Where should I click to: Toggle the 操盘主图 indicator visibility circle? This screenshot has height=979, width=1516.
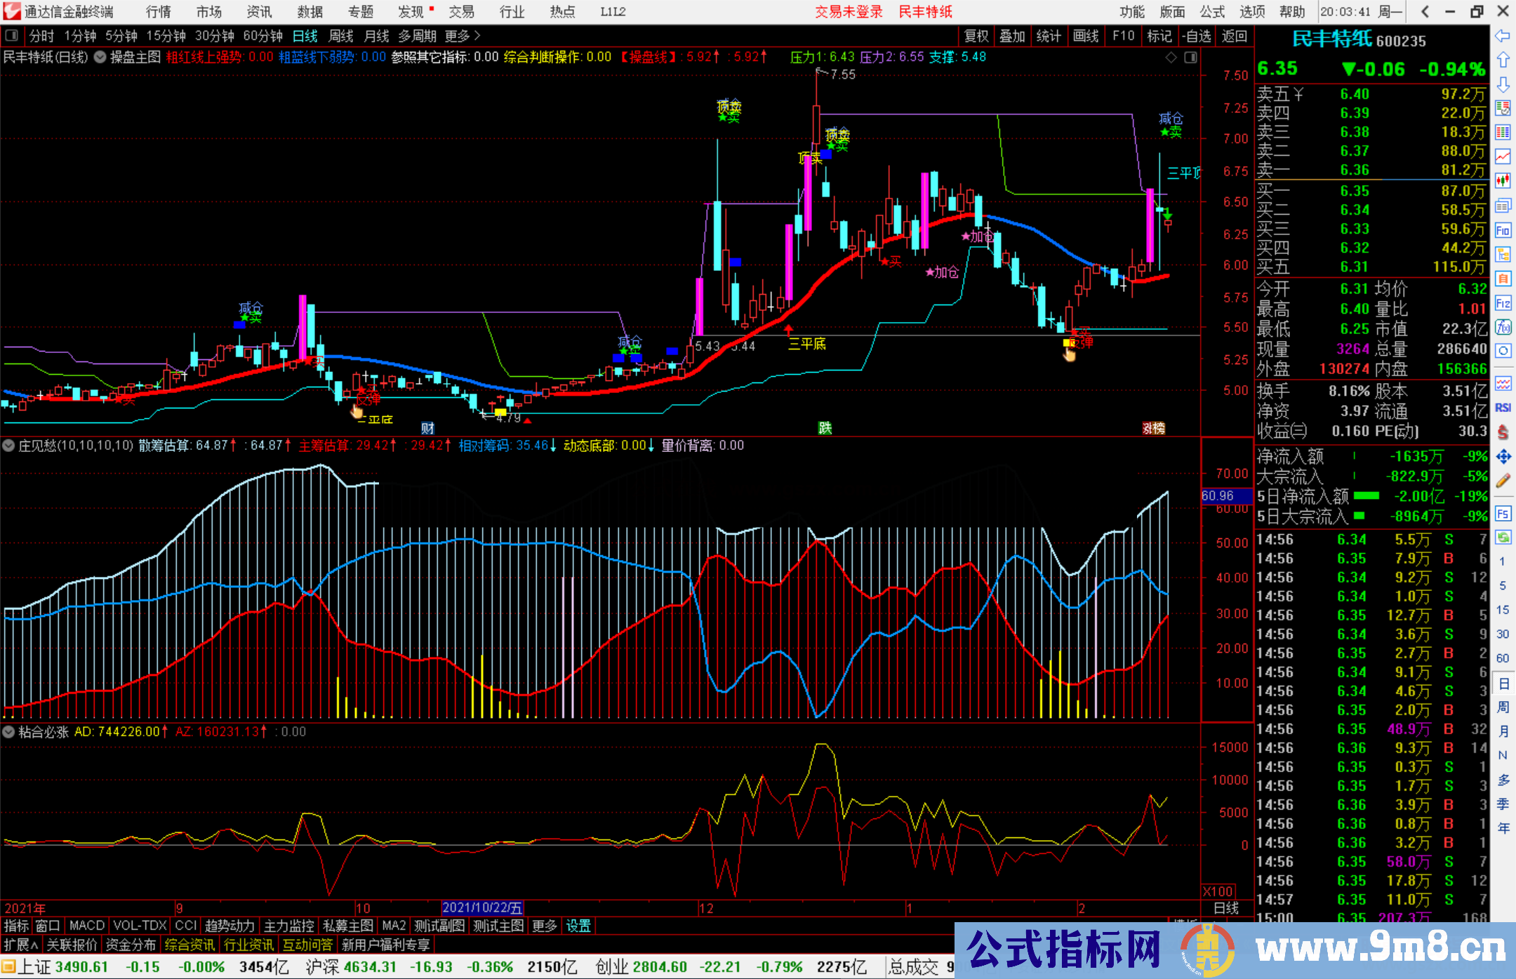[100, 58]
